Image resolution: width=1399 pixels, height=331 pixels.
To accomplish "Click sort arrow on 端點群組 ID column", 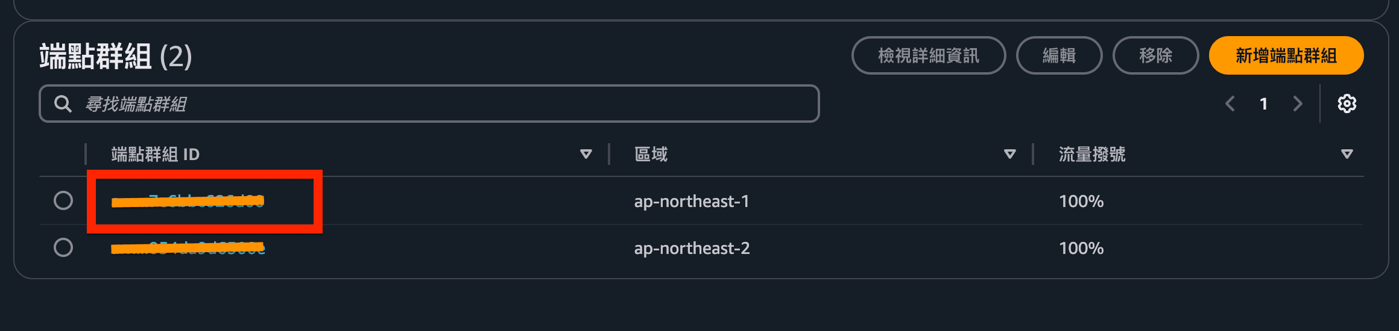I will pos(586,154).
